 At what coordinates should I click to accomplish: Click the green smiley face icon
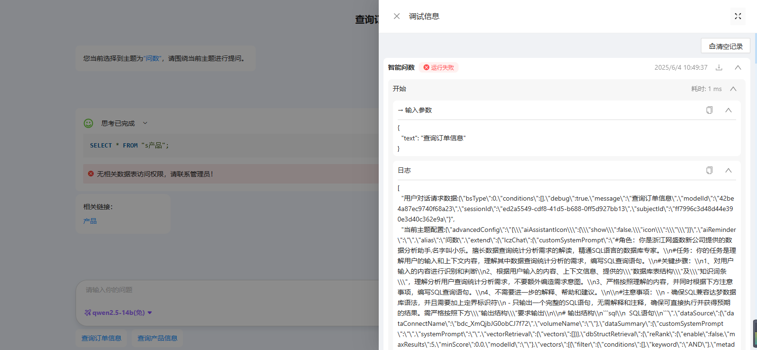point(88,123)
